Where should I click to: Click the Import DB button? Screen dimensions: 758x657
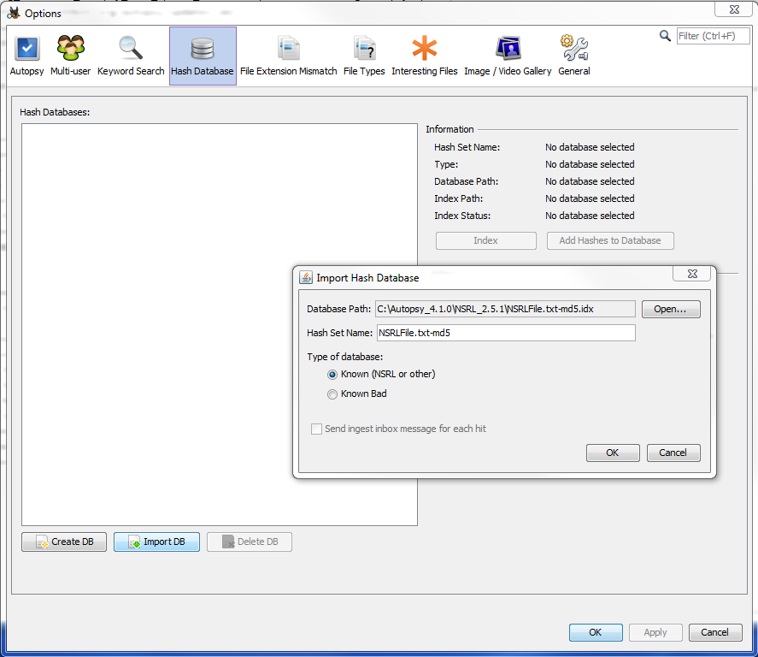coord(156,542)
